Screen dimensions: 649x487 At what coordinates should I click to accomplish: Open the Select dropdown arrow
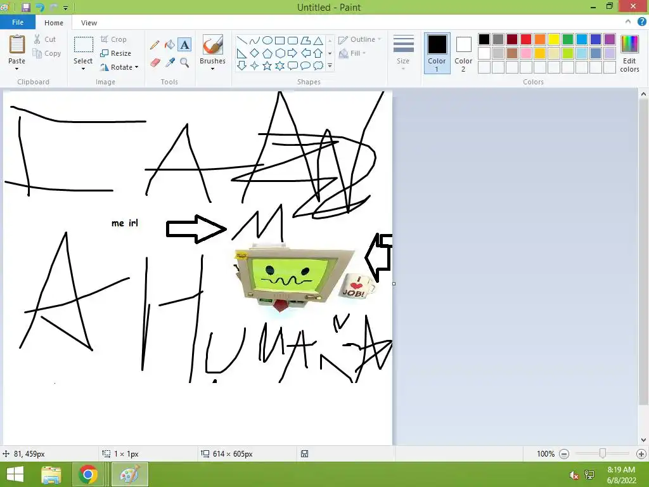tap(83, 68)
